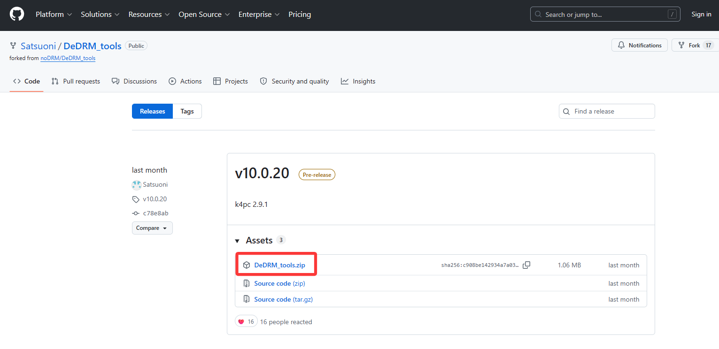Screen dimensions: 719x349
Task: Switch to the Pull requests tab
Action: pos(76,81)
